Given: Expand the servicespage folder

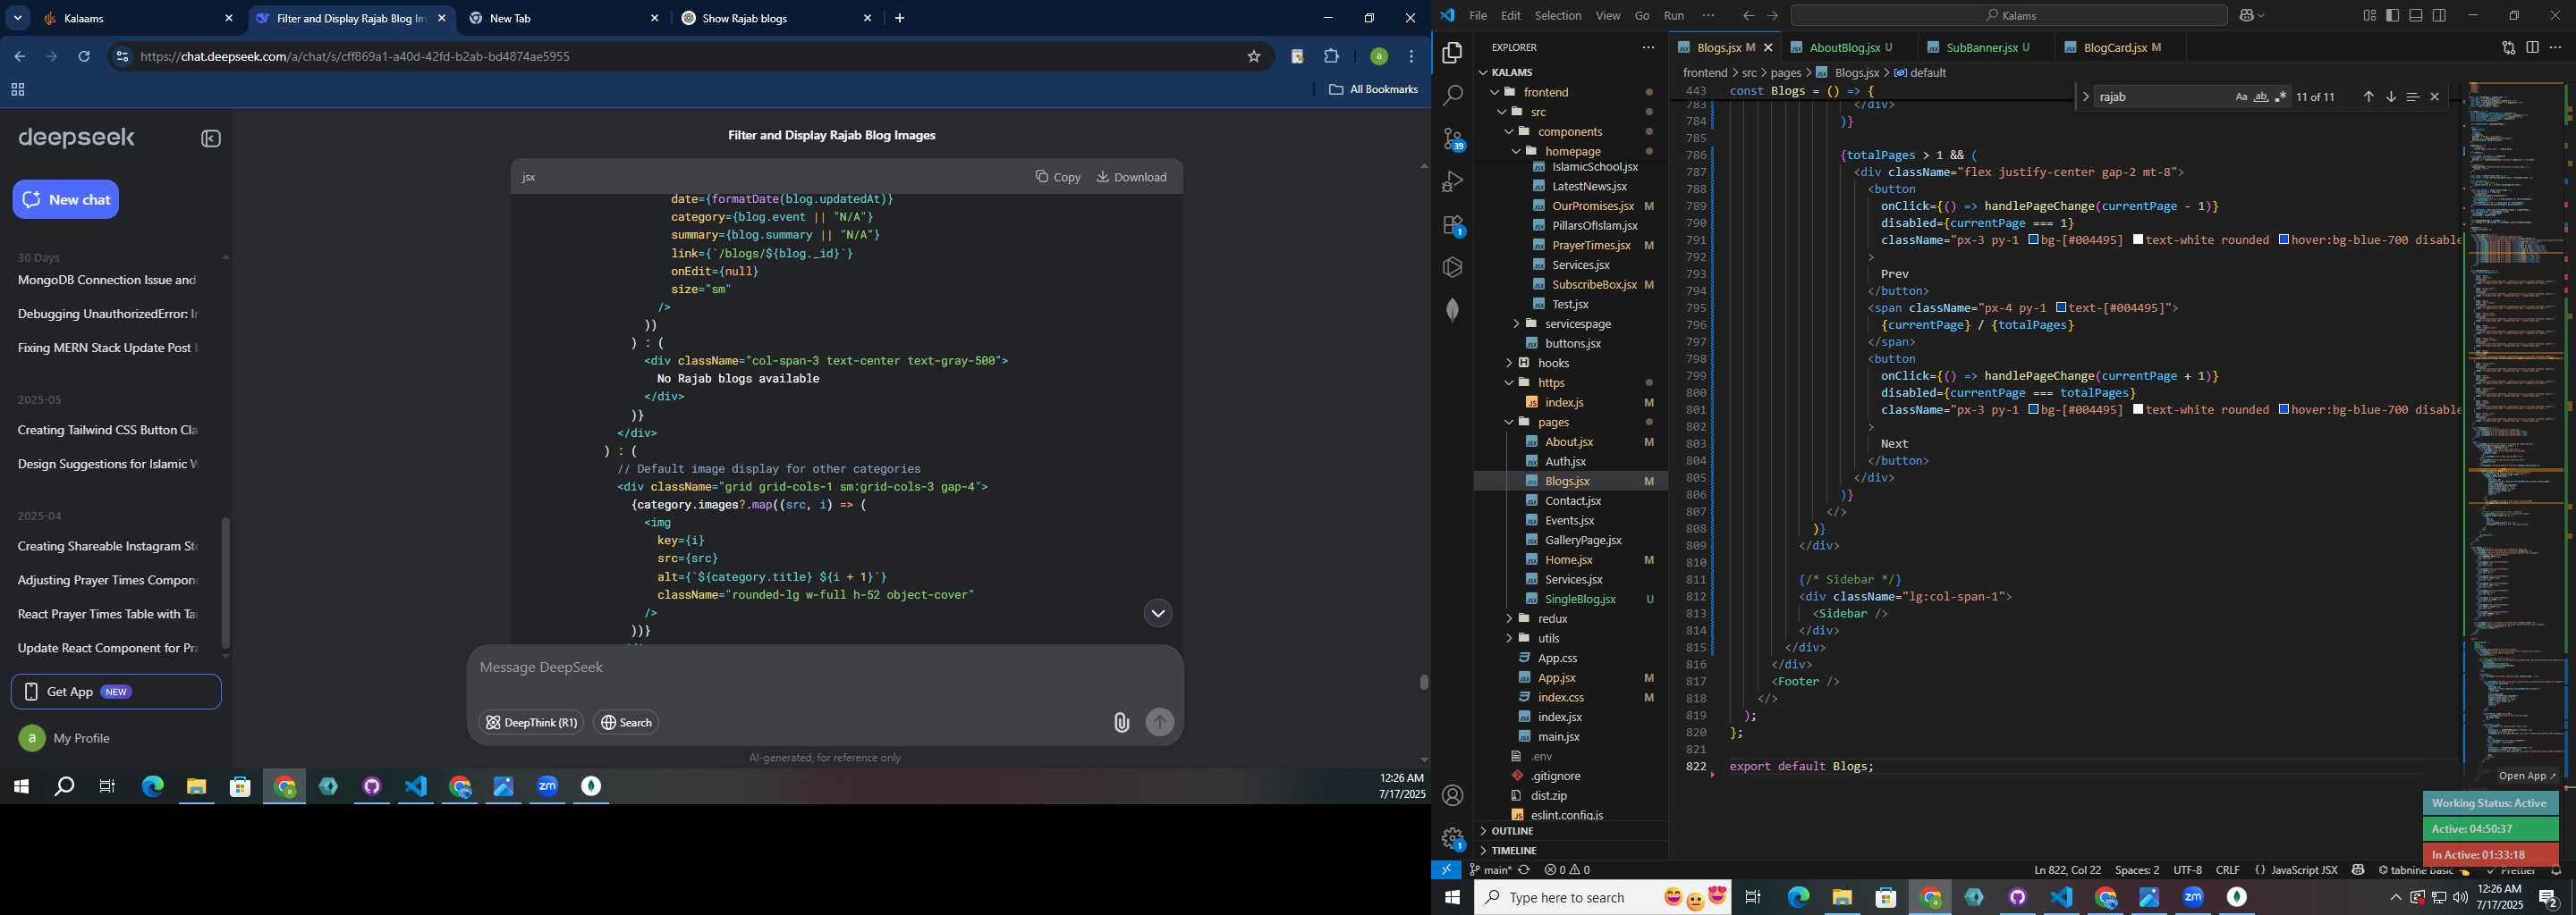Looking at the screenshot, I should point(1516,323).
